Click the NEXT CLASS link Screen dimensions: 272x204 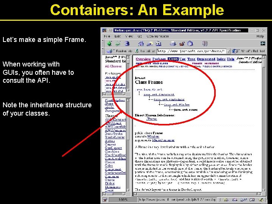click(160, 63)
